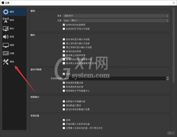Viewport: 177px width, 137px height.
Task: Enable 推流停止后继续录像 checkbox
Action: (x=64, y=55)
